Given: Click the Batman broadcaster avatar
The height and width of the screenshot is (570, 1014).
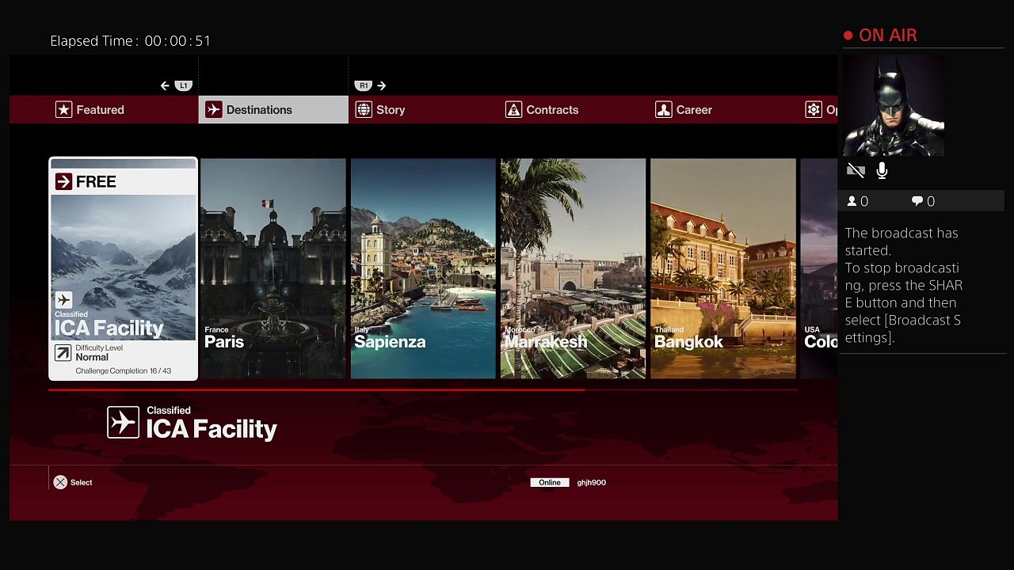Looking at the screenshot, I should pyautogui.click(x=894, y=106).
